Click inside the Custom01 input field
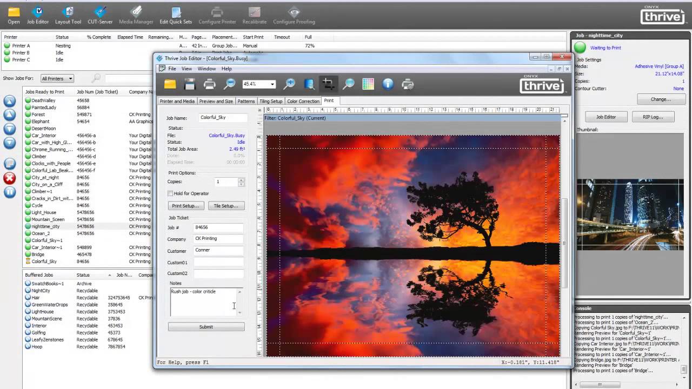Image resolution: width=692 pixels, height=389 pixels. point(218,262)
